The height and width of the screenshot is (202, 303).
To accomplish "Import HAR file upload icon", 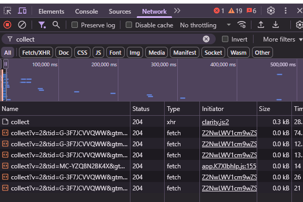I will (261, 25).
